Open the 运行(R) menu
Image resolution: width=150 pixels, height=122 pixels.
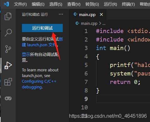pos(110,4)
